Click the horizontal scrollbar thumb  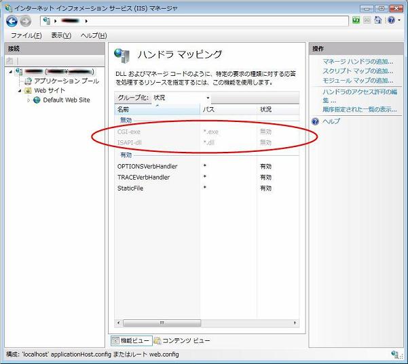coord(162,323)
